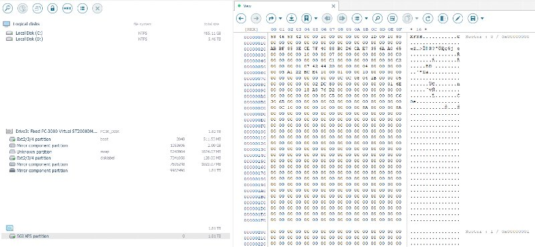Click the Logical disks header
Screen dimensions: 535x247
[x=26, y=24]
